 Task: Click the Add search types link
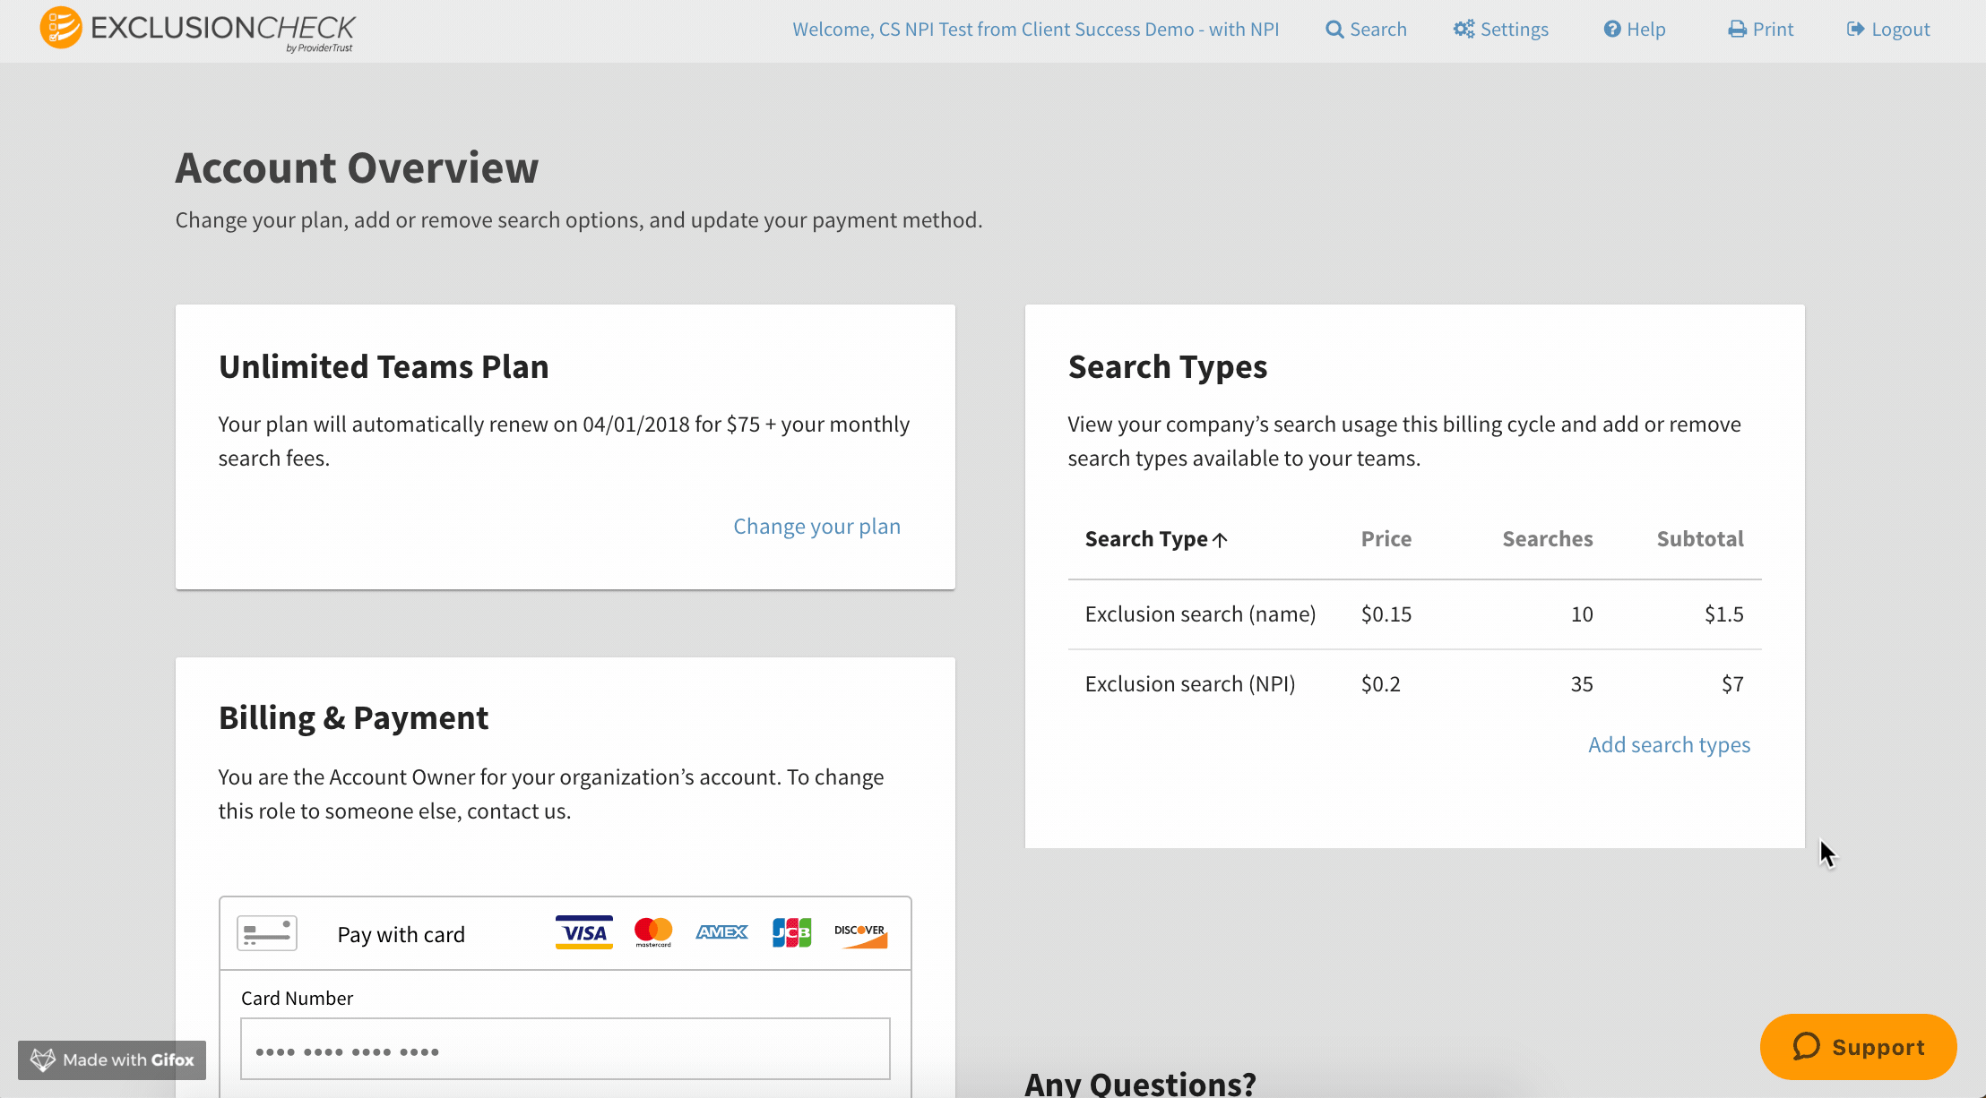click(x=1669, y=745)
